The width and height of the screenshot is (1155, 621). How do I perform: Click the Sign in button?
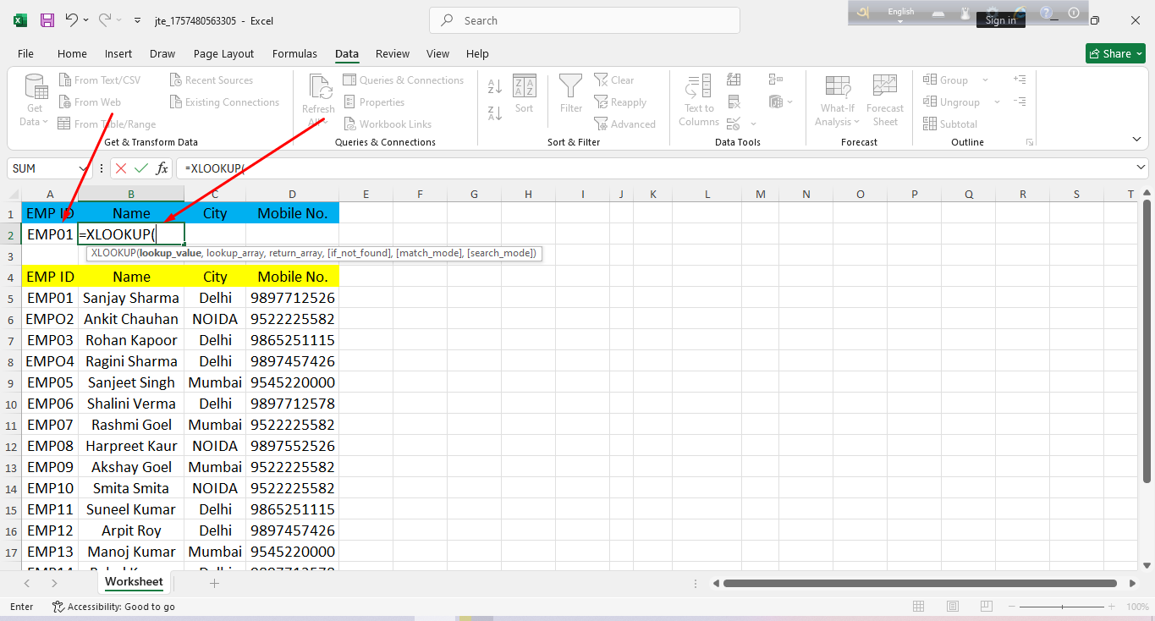1001,19
